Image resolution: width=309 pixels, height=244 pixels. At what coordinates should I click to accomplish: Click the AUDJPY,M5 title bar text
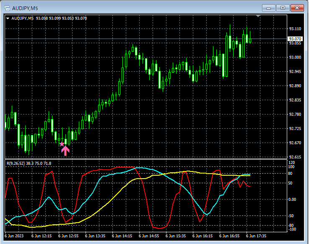click(x=25, y=8)
